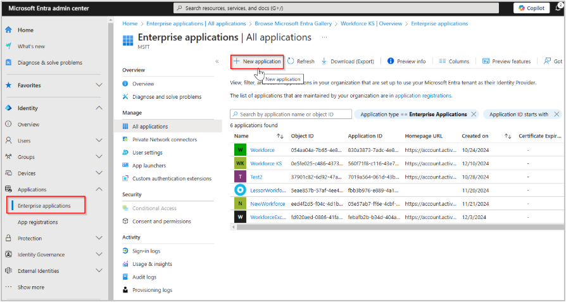Click the purple Test2 app icon

(240, 177)
